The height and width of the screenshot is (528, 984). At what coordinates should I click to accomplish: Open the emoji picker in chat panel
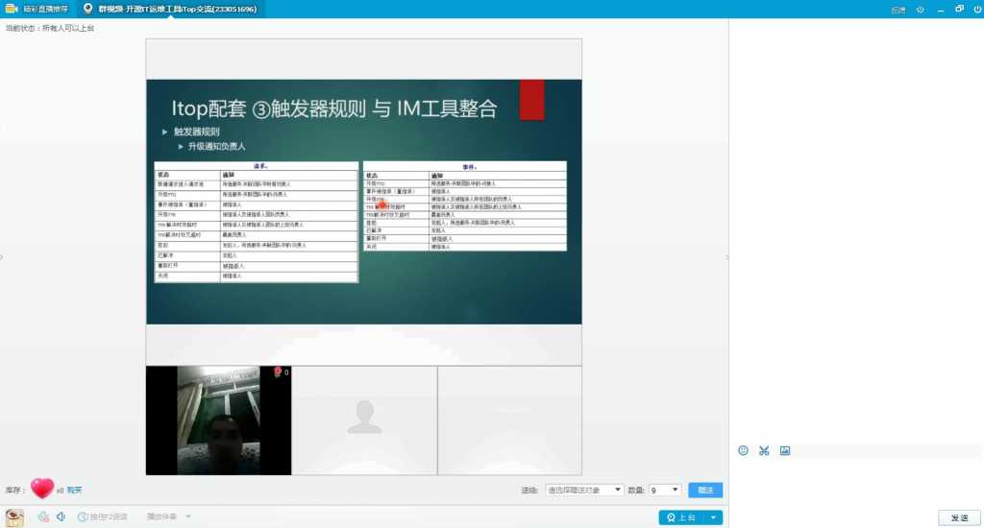[x=743, y=450]
